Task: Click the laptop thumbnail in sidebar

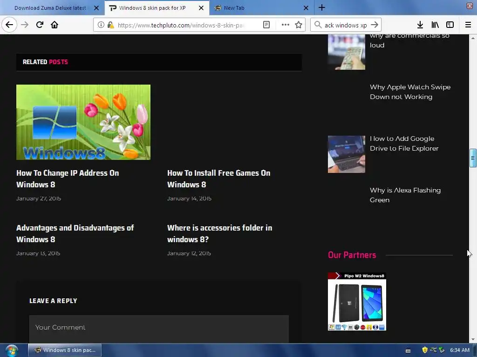Action: (347, 154)
